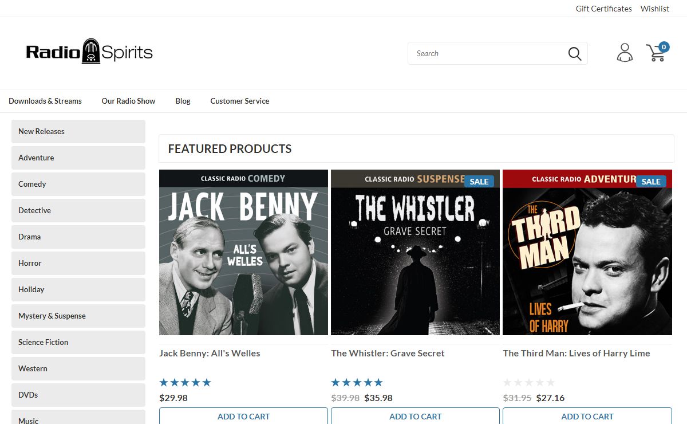
Task: Browse the Science Fiction category
Action: (78, 342)
